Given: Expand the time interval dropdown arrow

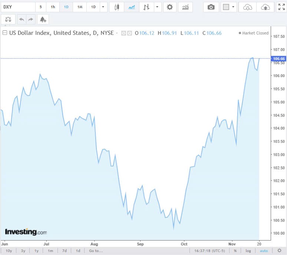Looking at the screenshot, I should coord(103,7).
